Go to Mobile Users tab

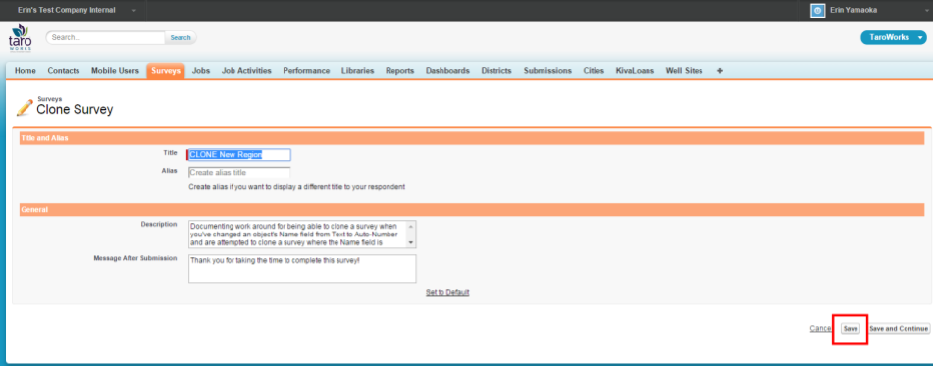(x=115, y=71)
